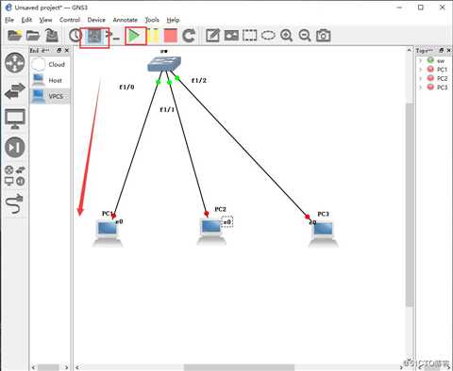453x371 pixels.
Task: Select Cloud in the device list
Action: click(x=50, y=64)
